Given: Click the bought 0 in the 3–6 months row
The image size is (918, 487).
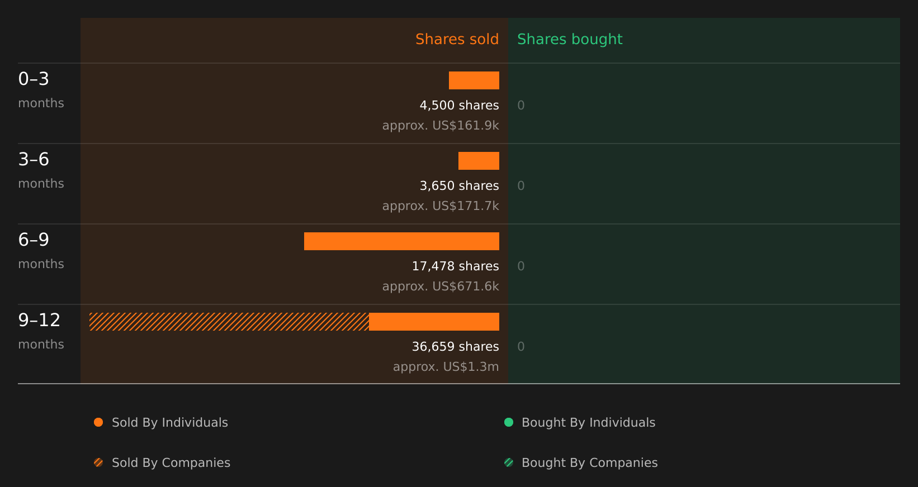Looking at the screenshot, I should point(521,186).
